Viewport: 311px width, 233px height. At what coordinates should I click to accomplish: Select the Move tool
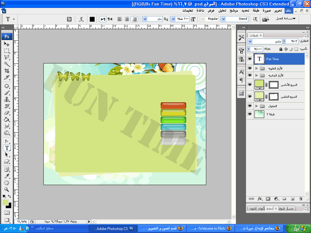tap(7, 44)
